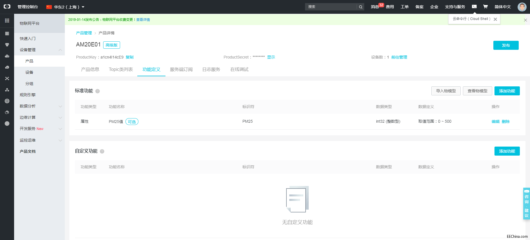Viewport: 530px width, 240px height.
Task: Click the crossed-nodes network sidebar icon
Action: pyautogui.click(x=7, y=78)
